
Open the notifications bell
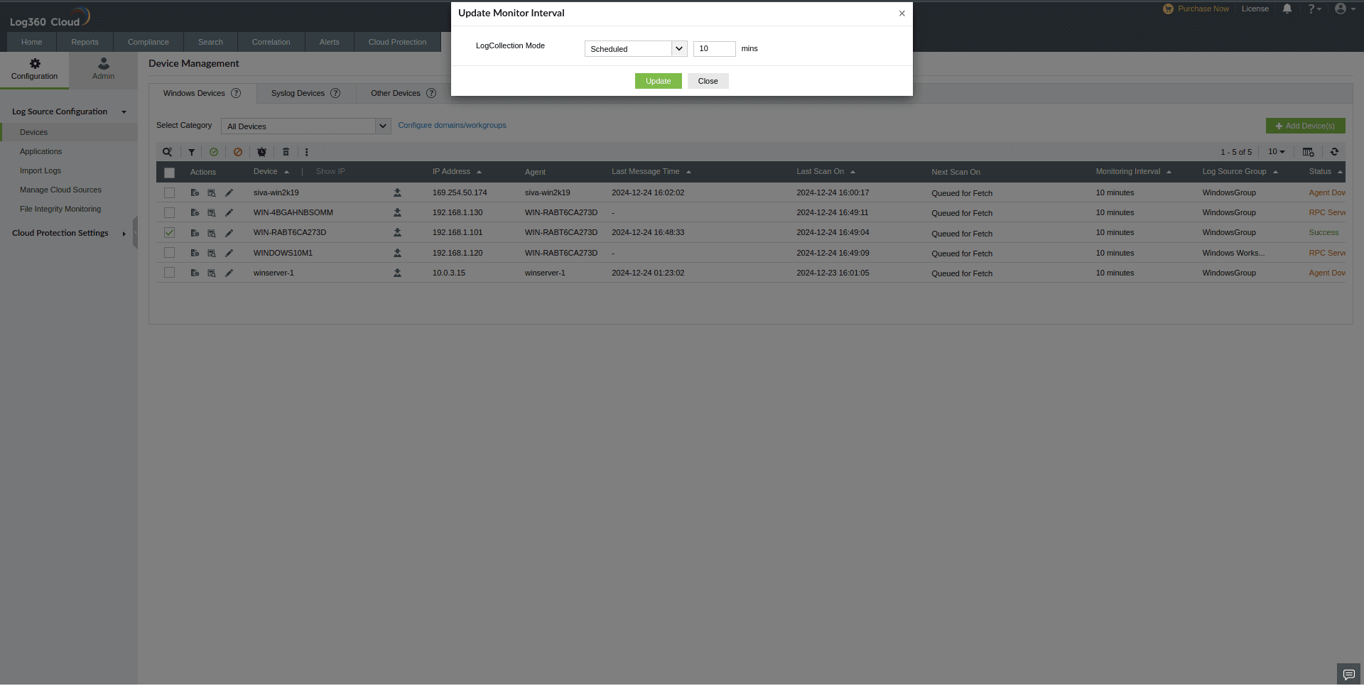tap(1287, 9)
